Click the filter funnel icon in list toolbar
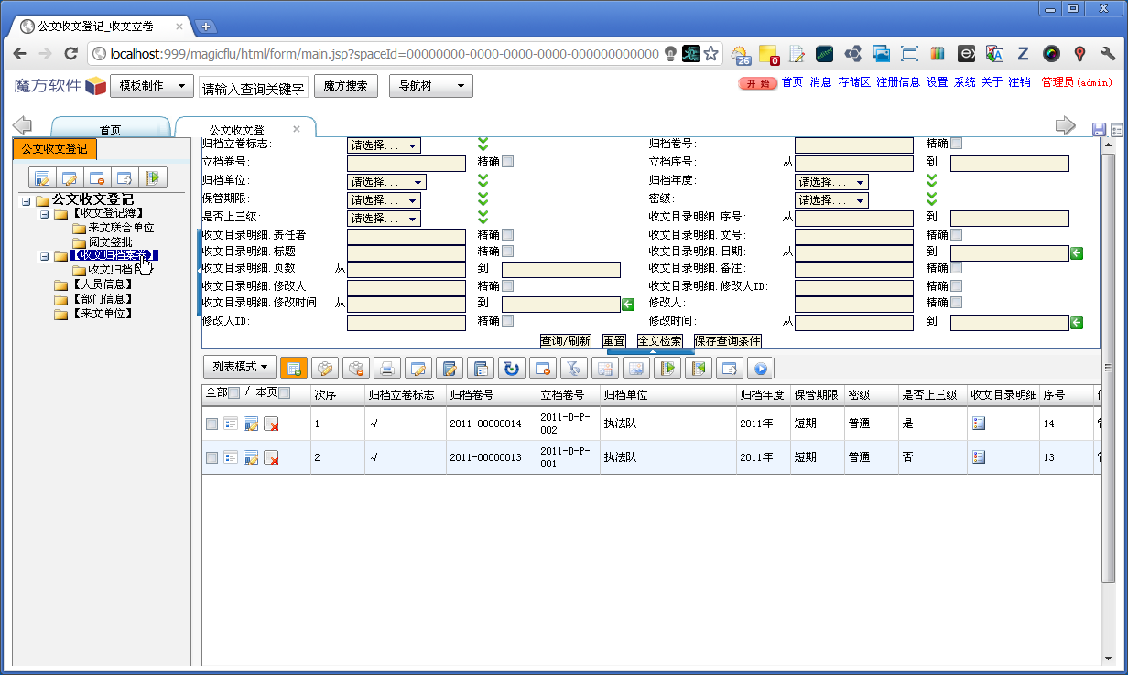The image size is (1128, 675). [x=573, y=368]
